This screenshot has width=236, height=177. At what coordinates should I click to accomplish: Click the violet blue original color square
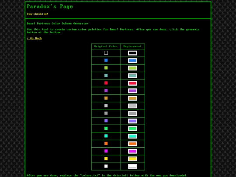point(106,121)
